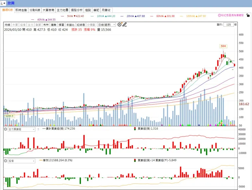252x190 pixels.
Task: Open the 日線(還原) timeframe dropdown
Action: (x=107, y=25)
